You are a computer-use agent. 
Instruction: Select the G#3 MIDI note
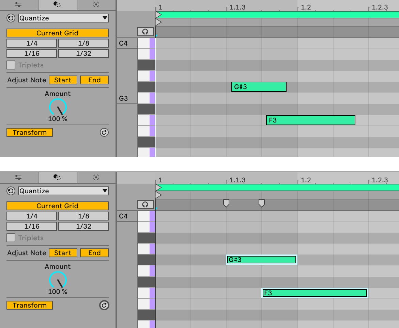(x=259, y=87)
